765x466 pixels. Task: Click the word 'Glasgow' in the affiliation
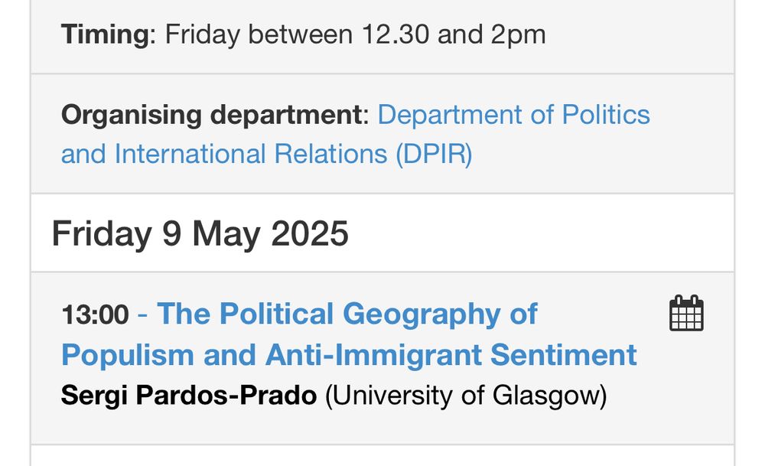pos(546,396)
